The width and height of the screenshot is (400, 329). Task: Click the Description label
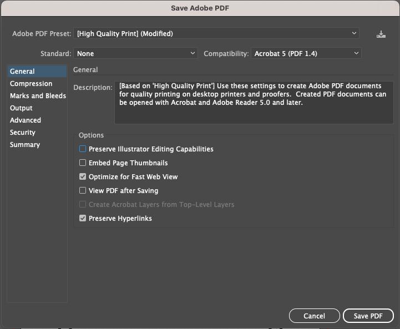coord(93,88)
